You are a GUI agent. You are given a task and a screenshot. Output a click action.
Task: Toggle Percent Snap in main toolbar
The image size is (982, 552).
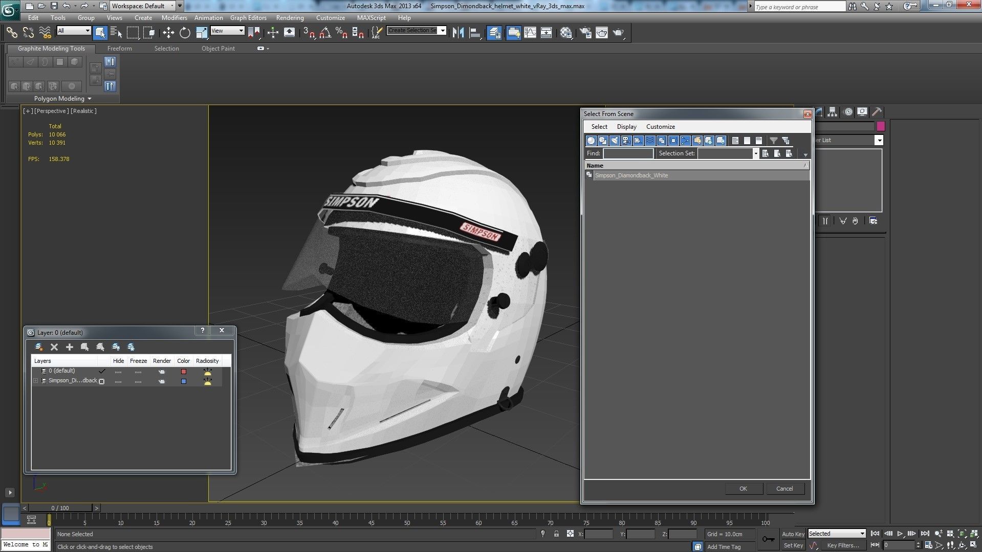coord(341,33)
